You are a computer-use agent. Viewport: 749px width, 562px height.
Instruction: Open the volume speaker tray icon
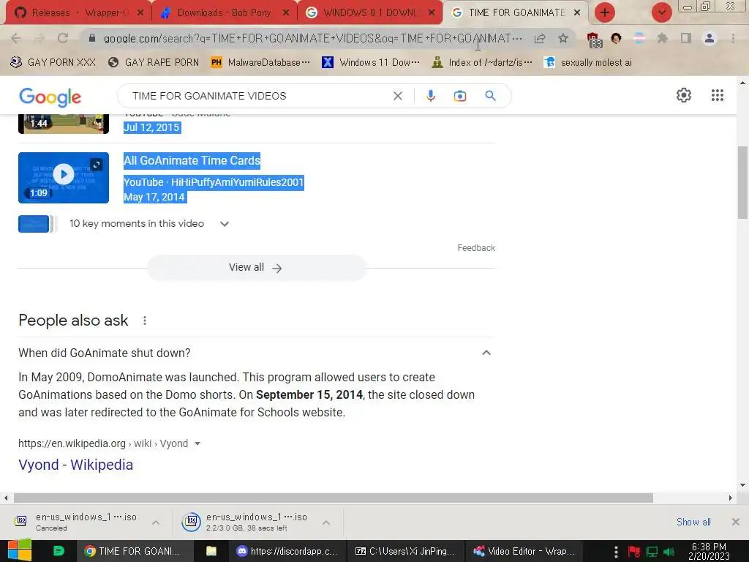[x=669, y=552]
